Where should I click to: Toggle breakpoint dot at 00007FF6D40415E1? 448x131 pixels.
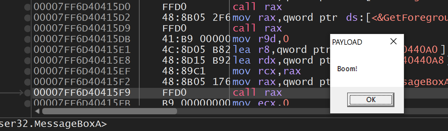tap(28, 49)
